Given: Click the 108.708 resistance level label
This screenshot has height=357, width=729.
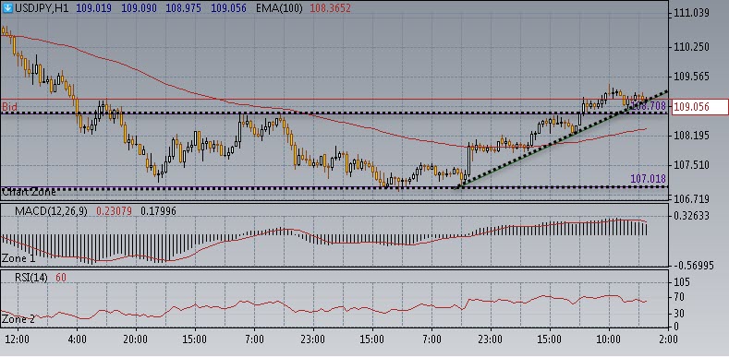Looking at the screenshot, I should (650, 106).
